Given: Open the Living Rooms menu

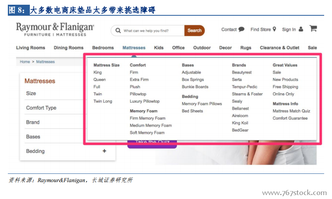Looking at the screenshot, I should (31, 48).
